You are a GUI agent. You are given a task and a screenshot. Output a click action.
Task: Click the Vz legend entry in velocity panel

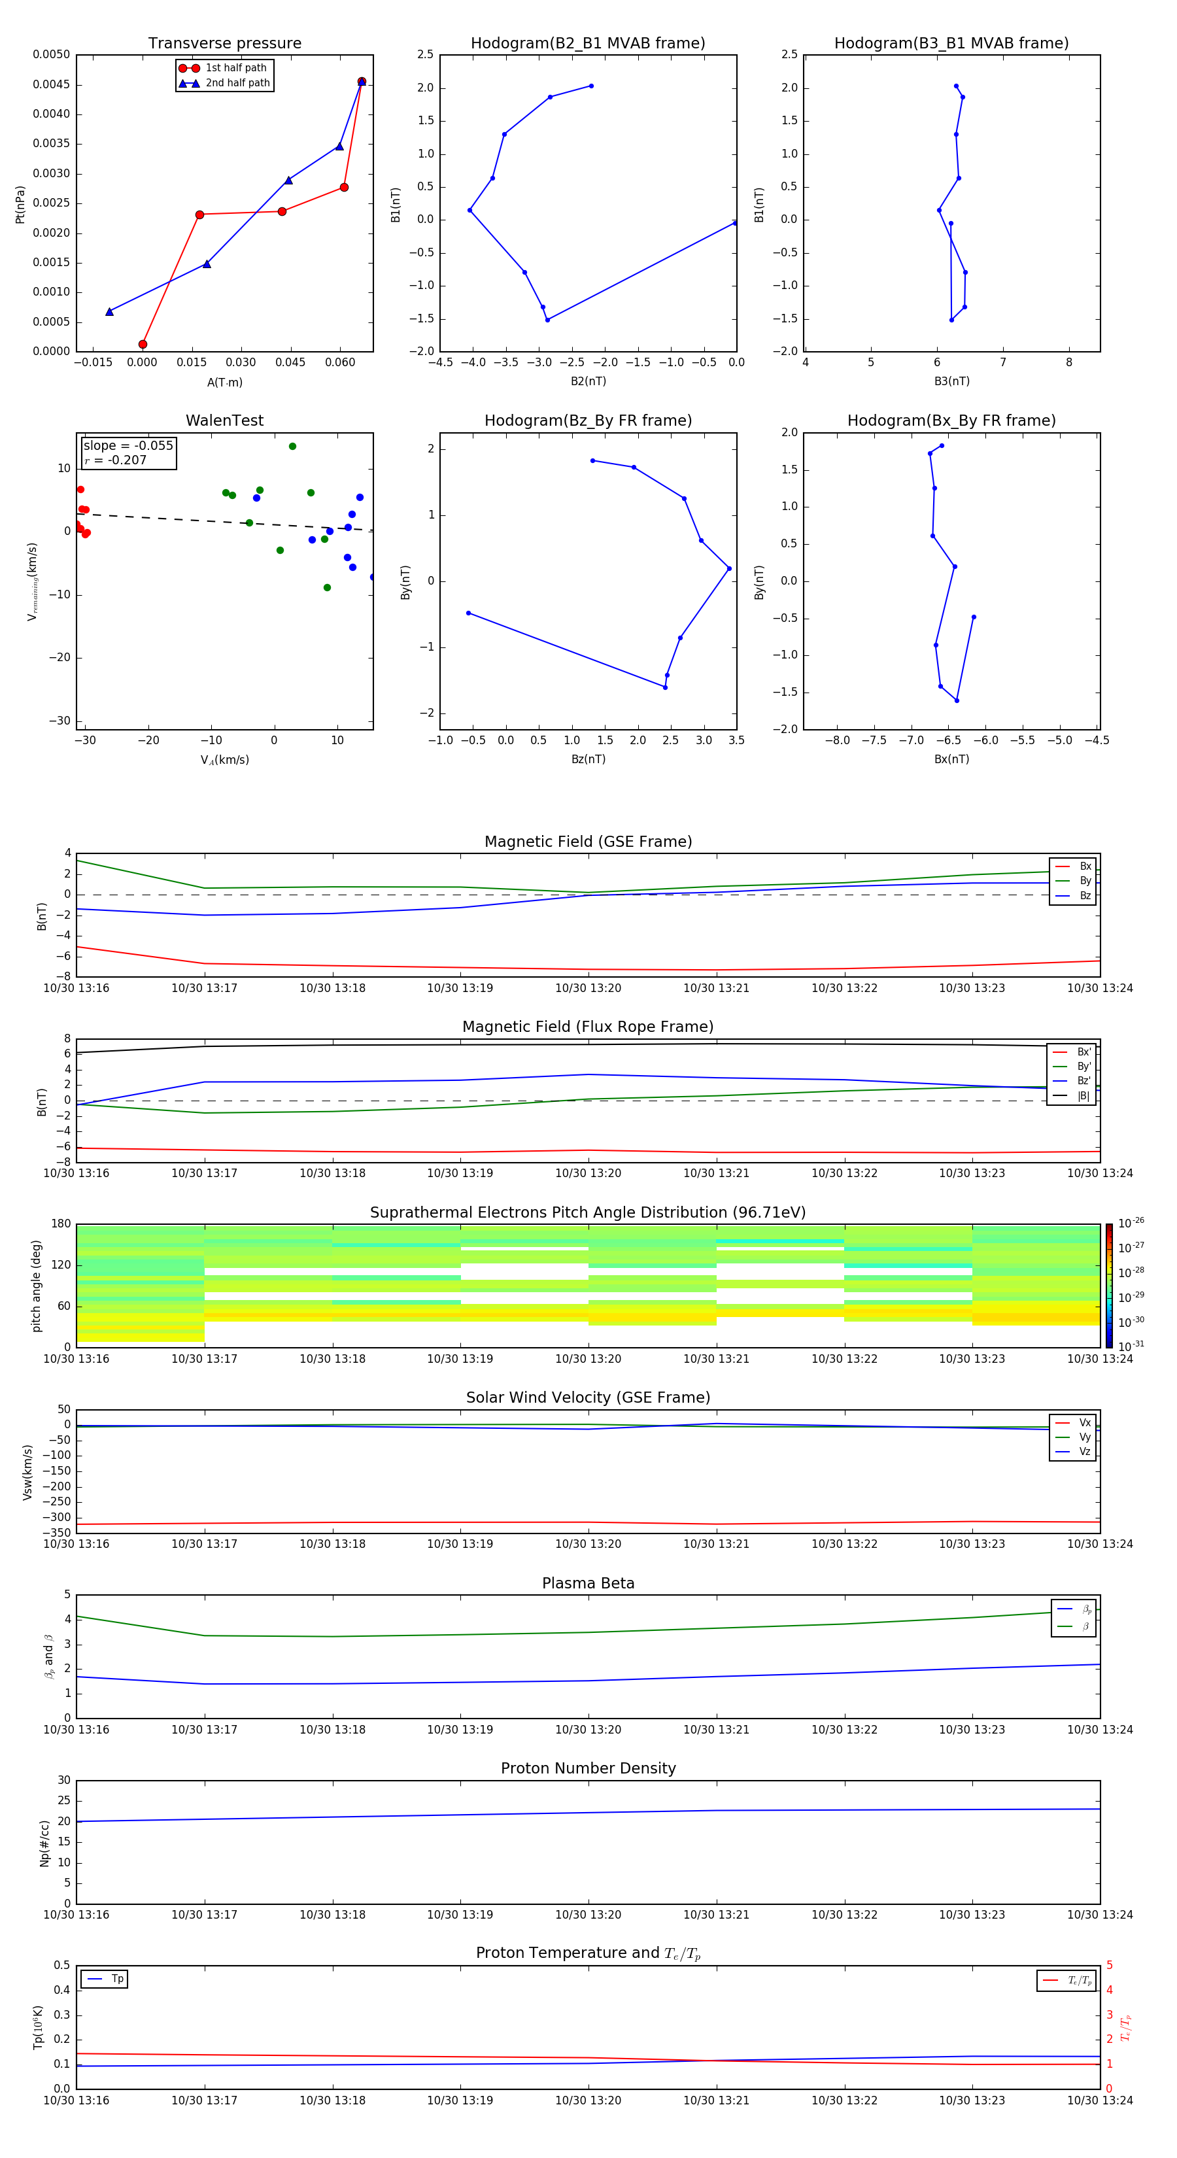[1073, 1451]
